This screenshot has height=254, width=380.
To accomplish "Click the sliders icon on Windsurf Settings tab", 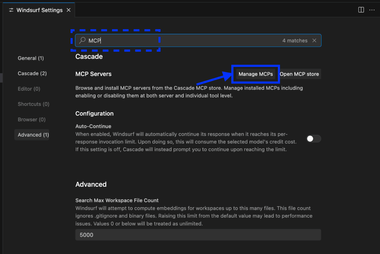I will (11, 10).
